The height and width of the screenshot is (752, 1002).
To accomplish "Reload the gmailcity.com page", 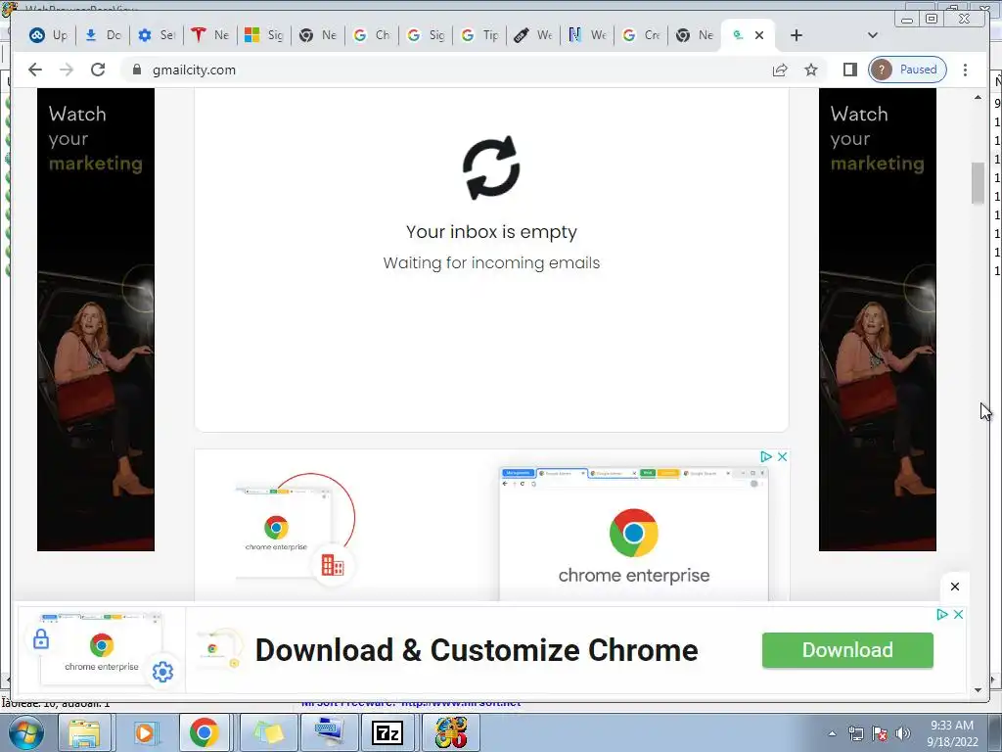I will coord(98,70).
